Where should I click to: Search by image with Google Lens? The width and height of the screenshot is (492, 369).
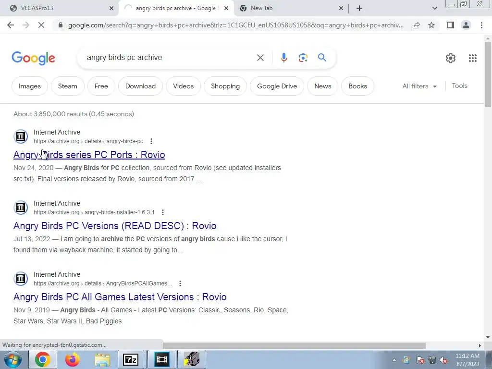click(x=303, y=58)
